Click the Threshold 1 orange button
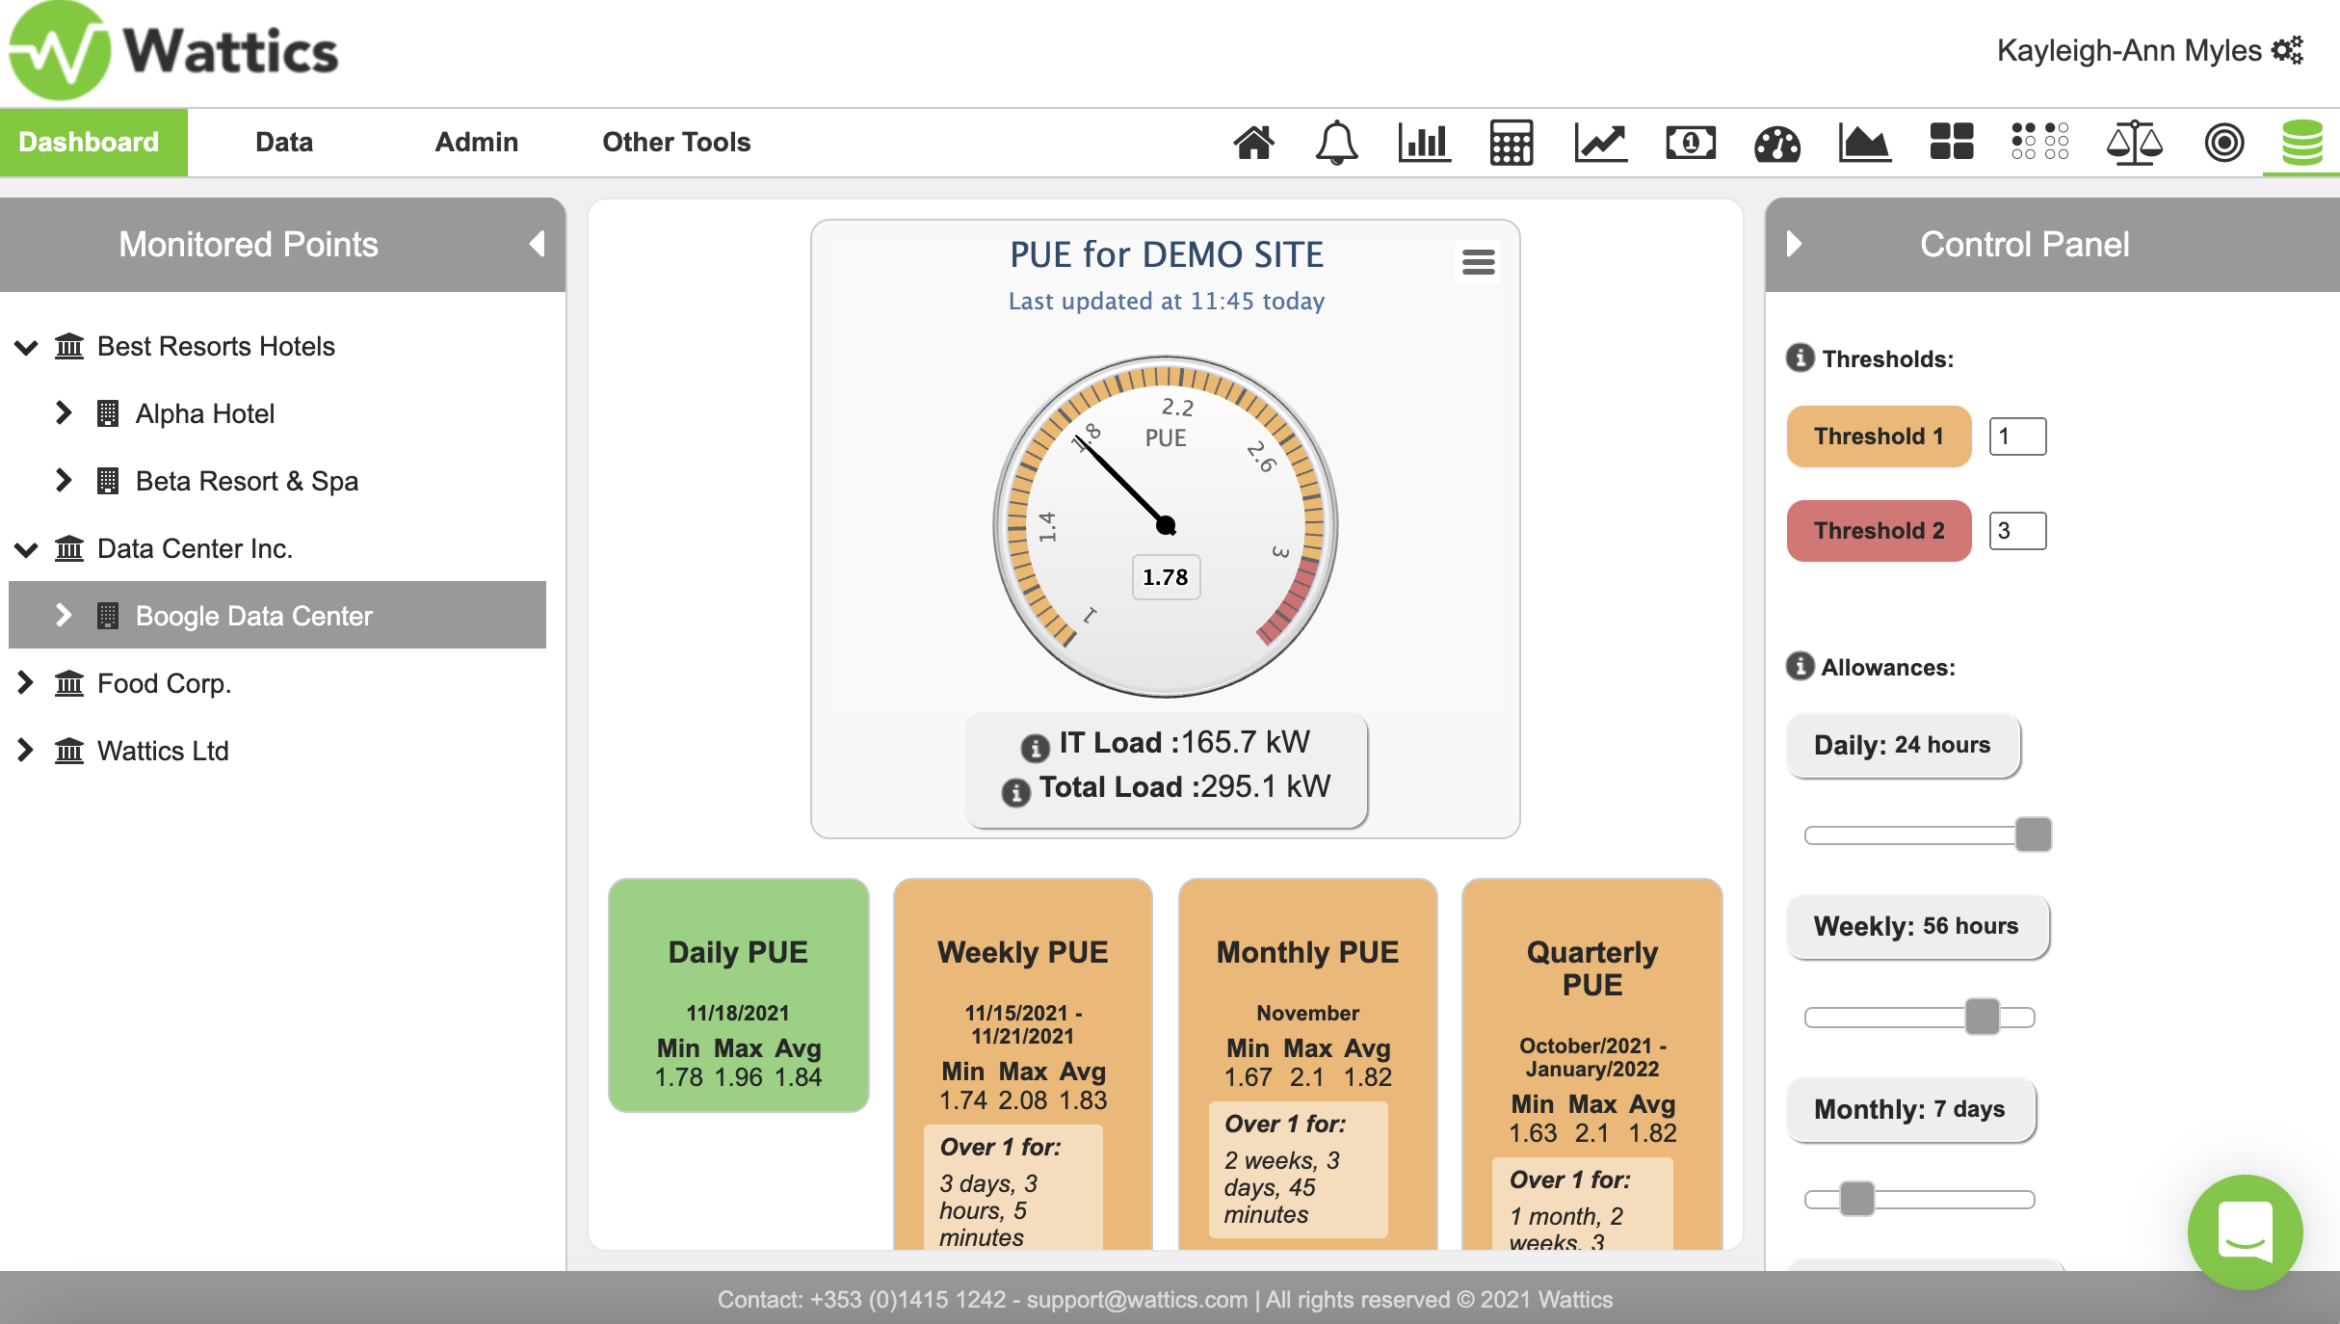The image size is (2340, 1324). (1878, 437)
